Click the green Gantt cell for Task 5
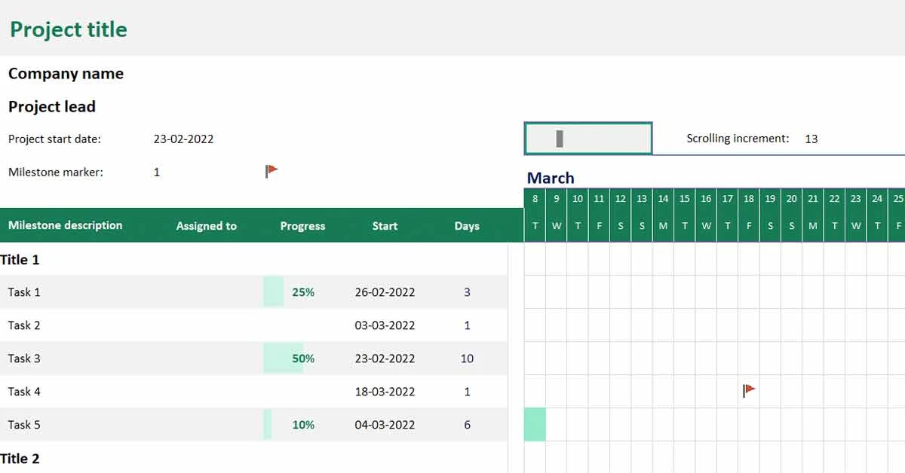905x473 pixels. pyautogui.click(x=535, y=425)
